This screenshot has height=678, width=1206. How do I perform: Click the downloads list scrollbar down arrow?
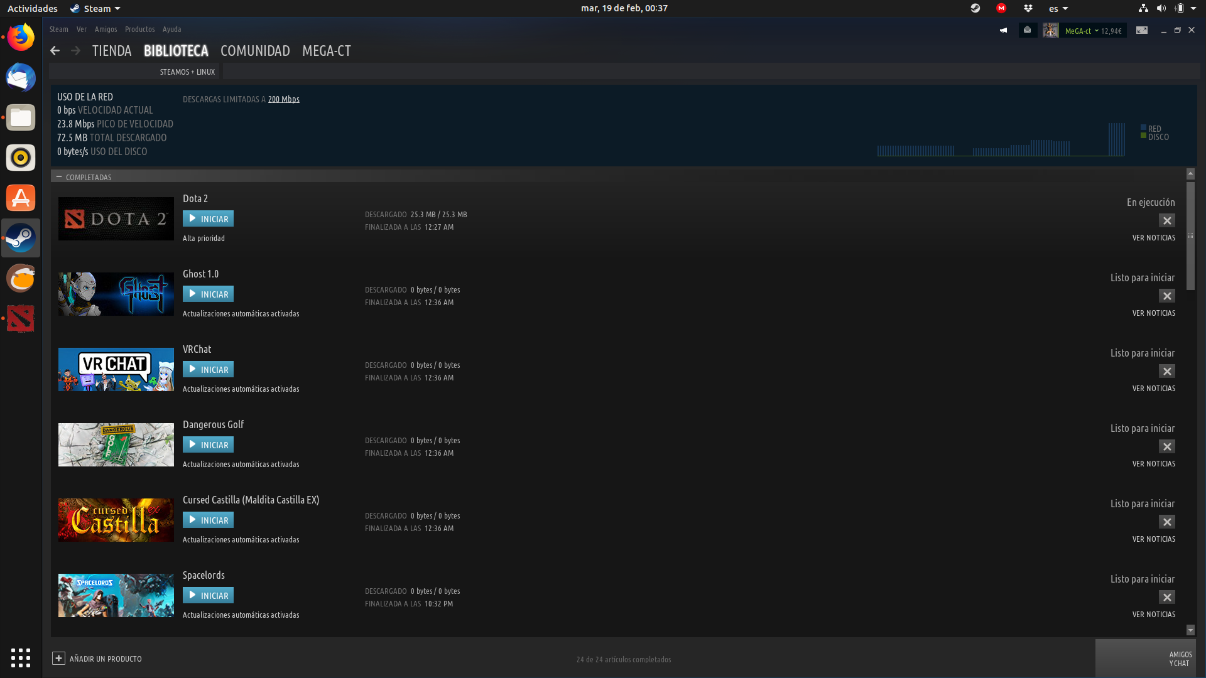[x=1190, y=630]
